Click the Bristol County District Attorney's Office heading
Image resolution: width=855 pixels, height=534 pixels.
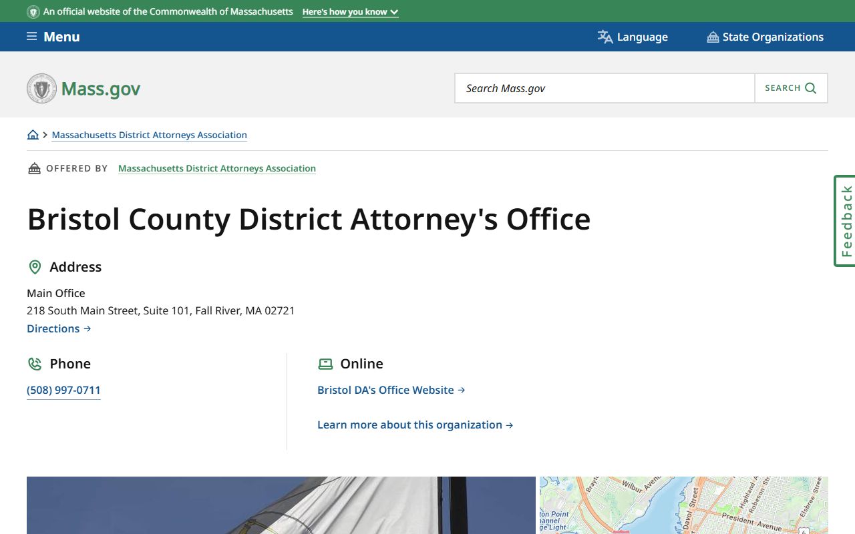309,219
